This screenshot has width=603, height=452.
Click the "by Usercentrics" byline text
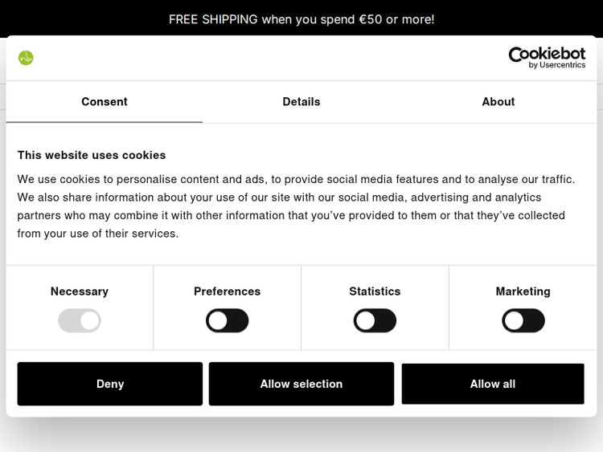pyautogui.click(x=557, y=66)
